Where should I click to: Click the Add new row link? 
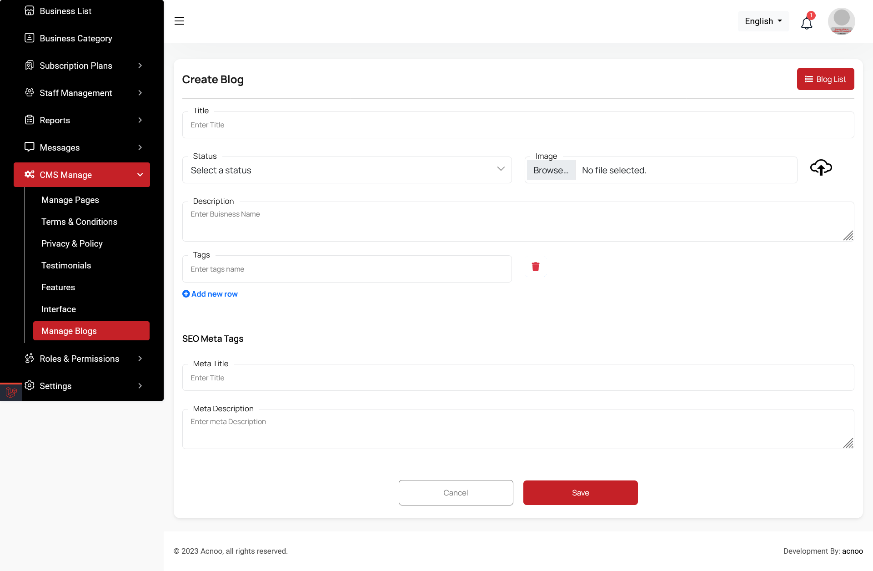[210, 294]
